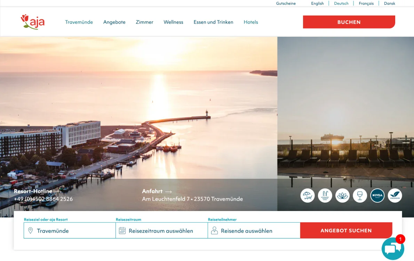Open the Reisezeitraum auswählen date picker
The image size is (414, 261).
161,230
